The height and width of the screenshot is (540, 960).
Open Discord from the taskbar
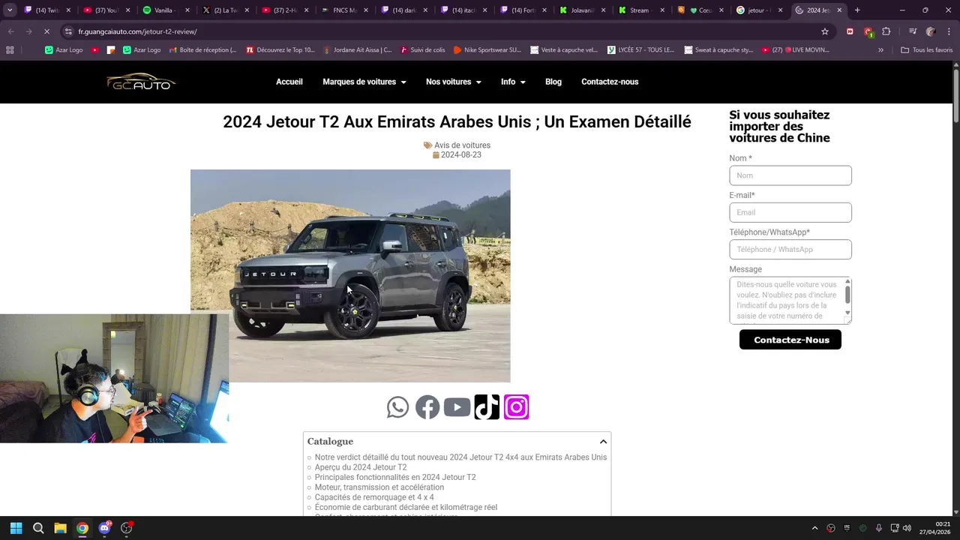tap(105, 528)
